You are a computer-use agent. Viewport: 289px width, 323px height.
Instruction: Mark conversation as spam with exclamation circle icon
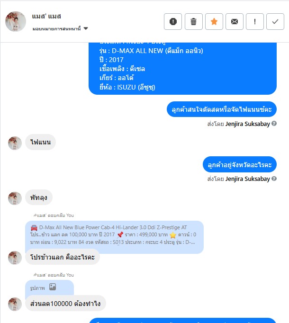coord(173,21)
